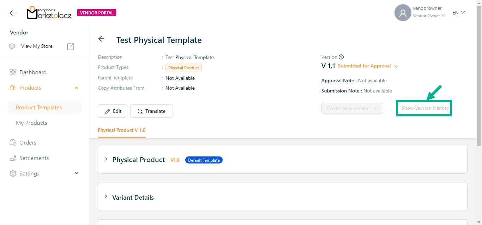Open Dashboard from sidebar
The height and width of the screenshot is (225, 482).
pos(33,72)
